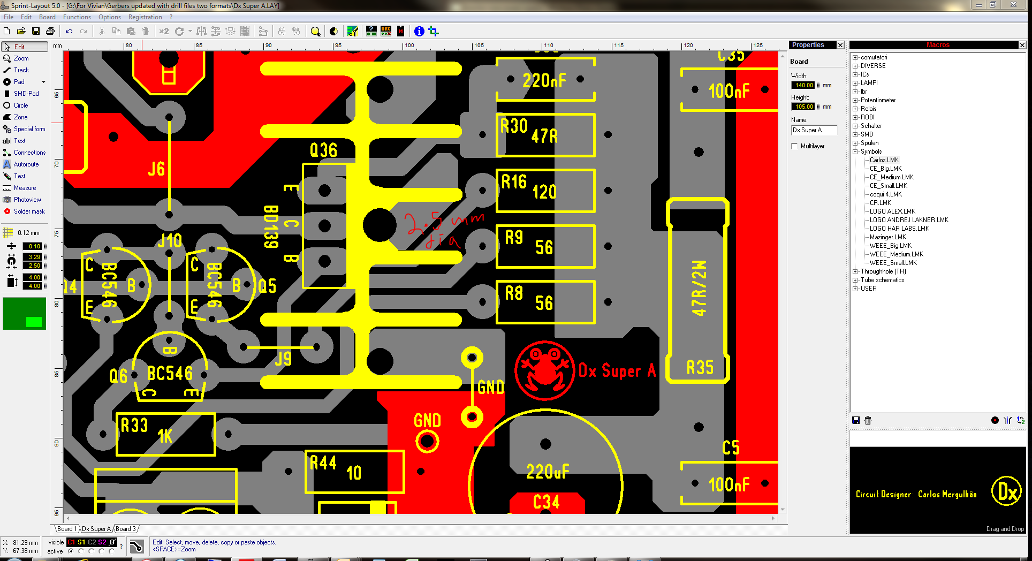
Task: Create a new file with the toolbar icon
Action: [x=7, y=31]
